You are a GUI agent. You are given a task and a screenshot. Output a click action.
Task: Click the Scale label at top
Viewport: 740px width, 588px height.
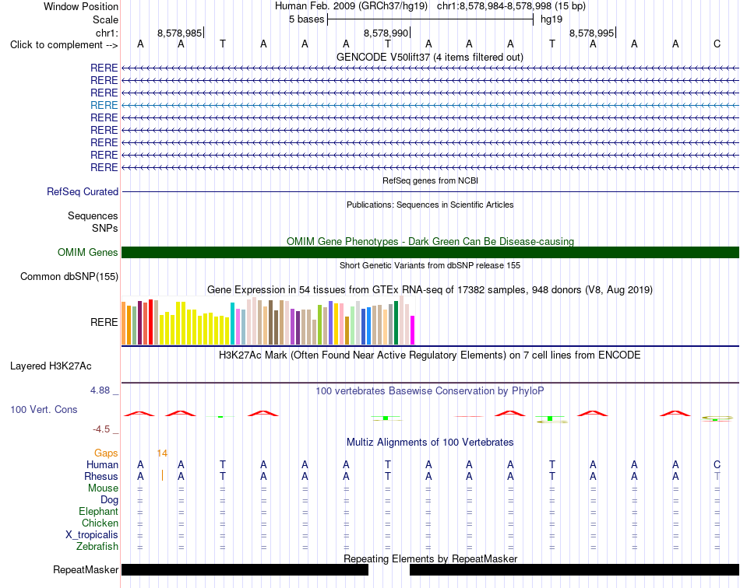tap(105, 19)
